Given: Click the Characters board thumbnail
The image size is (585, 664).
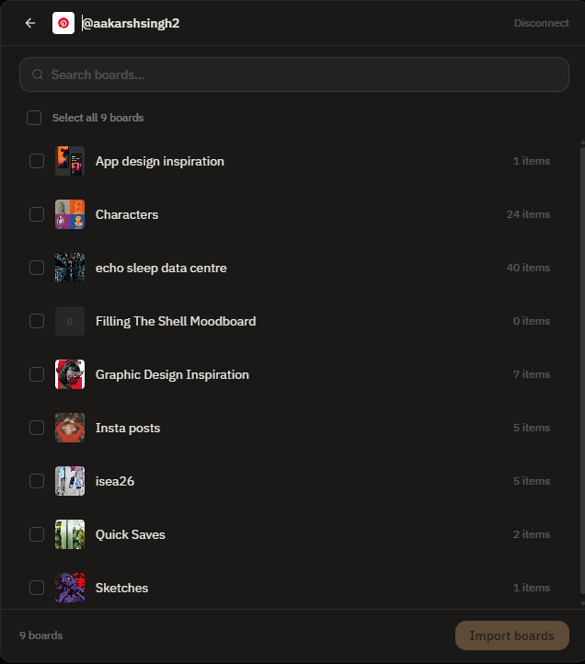Looking at the screenshot, I should 70,214.
